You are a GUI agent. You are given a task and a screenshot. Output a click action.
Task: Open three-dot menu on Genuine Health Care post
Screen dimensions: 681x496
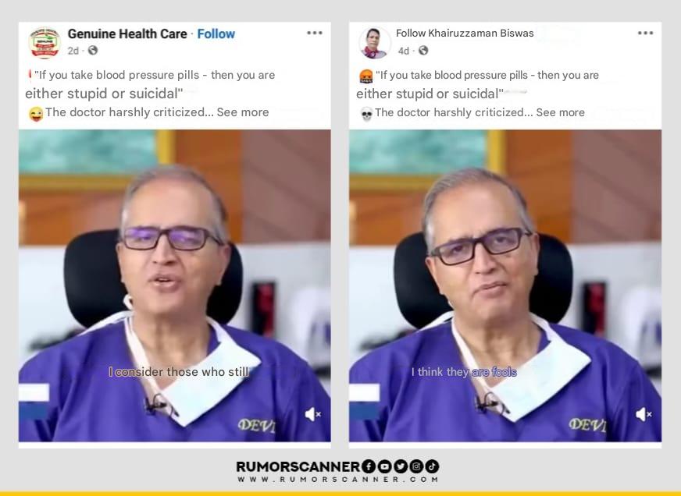pos(315,33)
